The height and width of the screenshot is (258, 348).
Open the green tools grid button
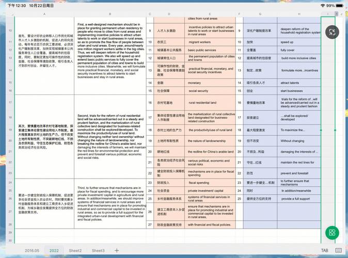click(x=332, y=233)
